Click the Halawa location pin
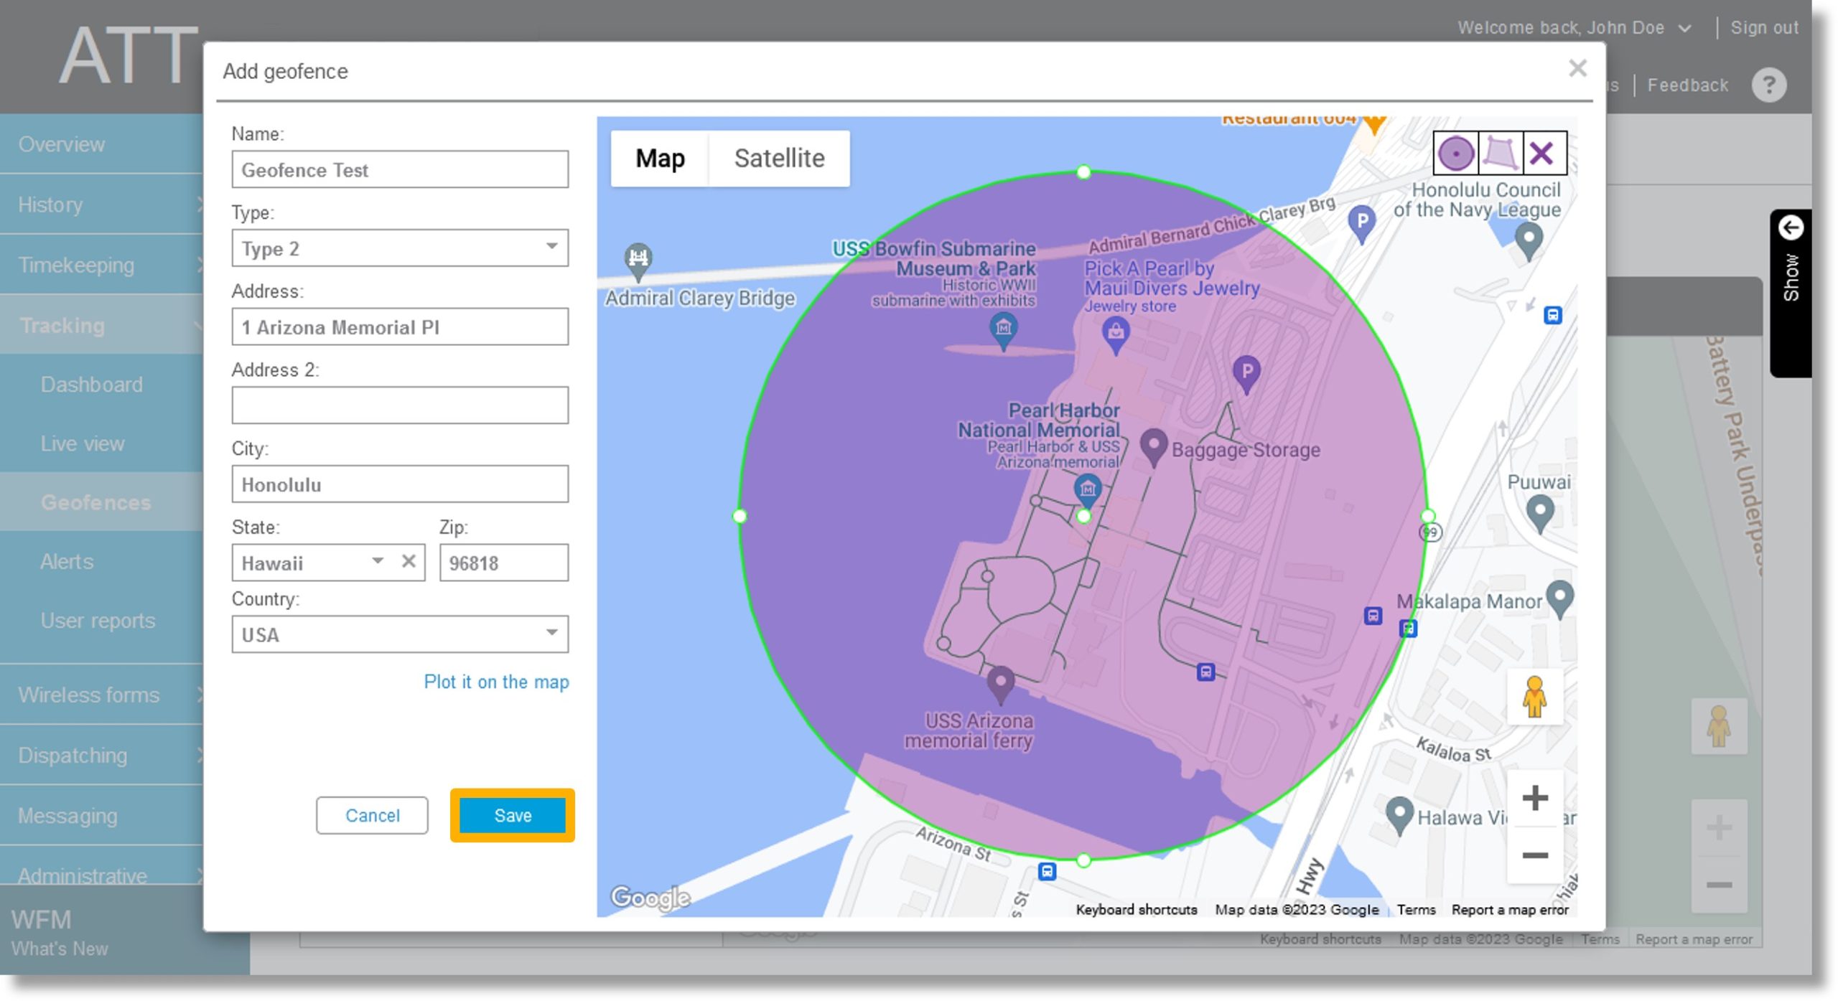1838x1001 pixels. coord(1399,815)
